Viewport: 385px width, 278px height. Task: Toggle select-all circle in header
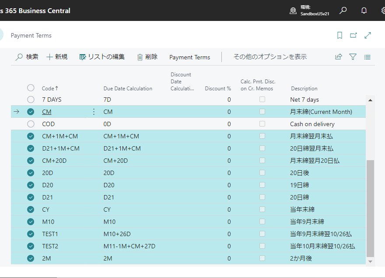click(31, 88)
